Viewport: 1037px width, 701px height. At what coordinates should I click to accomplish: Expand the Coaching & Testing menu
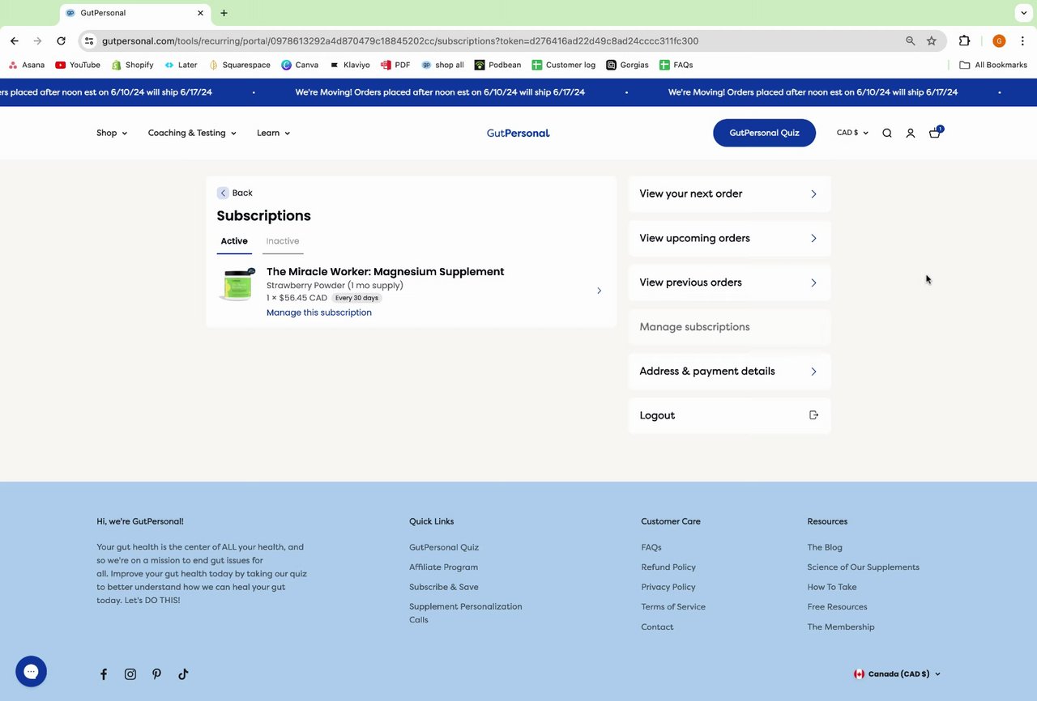[x=192, y=133]
